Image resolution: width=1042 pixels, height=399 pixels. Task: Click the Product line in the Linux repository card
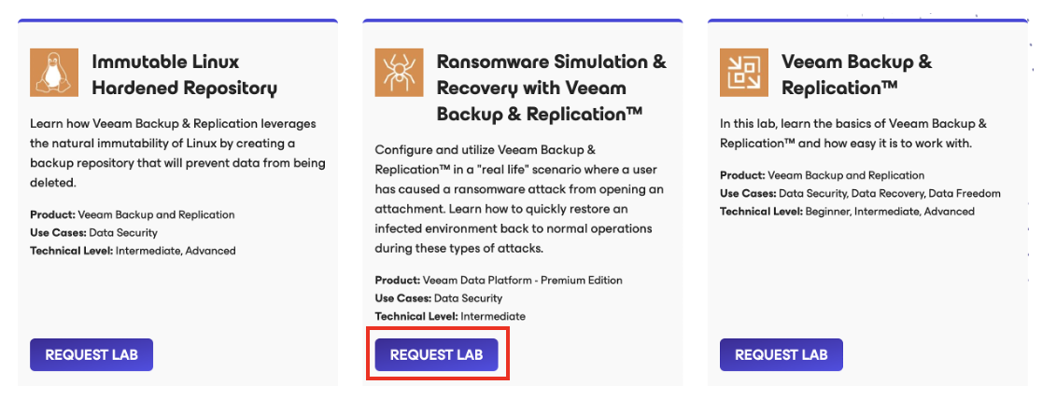[x=133, y=215]
